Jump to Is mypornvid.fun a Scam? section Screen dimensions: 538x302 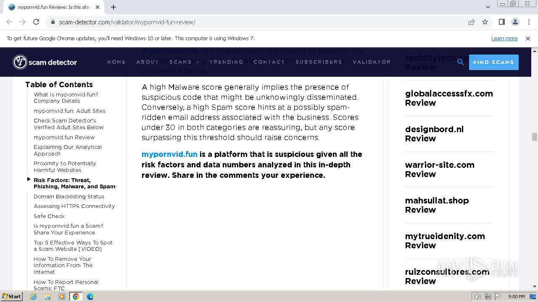[x=69, y=229]
